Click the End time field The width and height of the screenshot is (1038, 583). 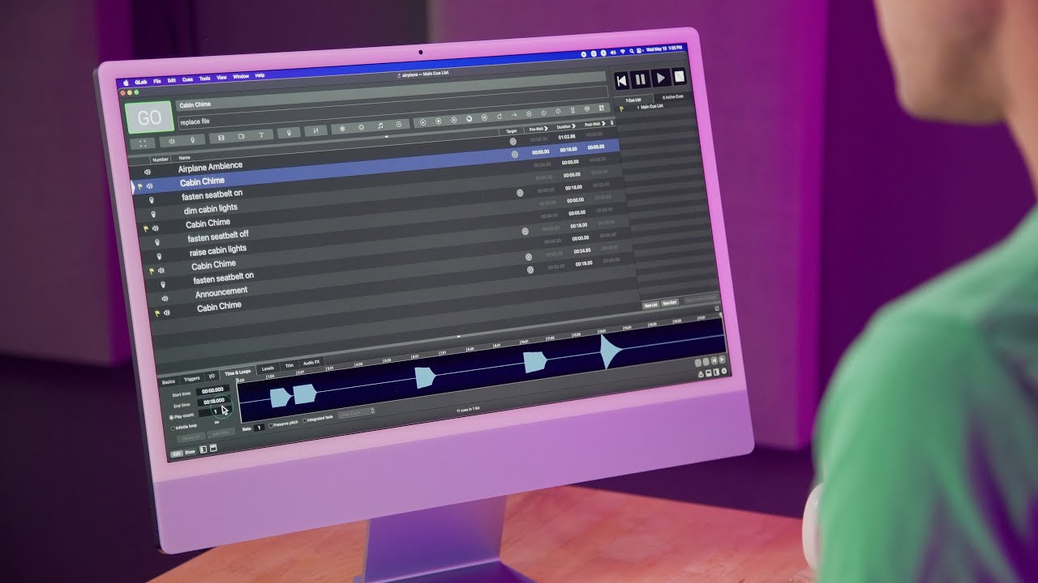214,402
